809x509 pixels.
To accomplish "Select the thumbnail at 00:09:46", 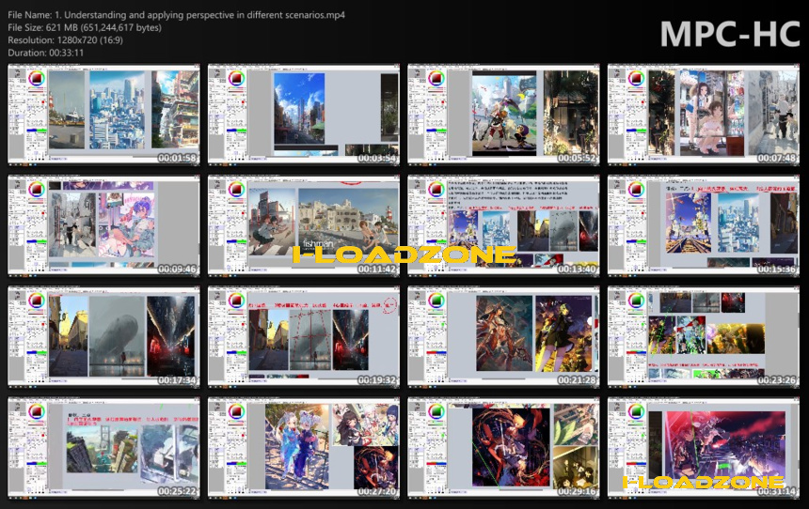I will click(x=103, y=225).
